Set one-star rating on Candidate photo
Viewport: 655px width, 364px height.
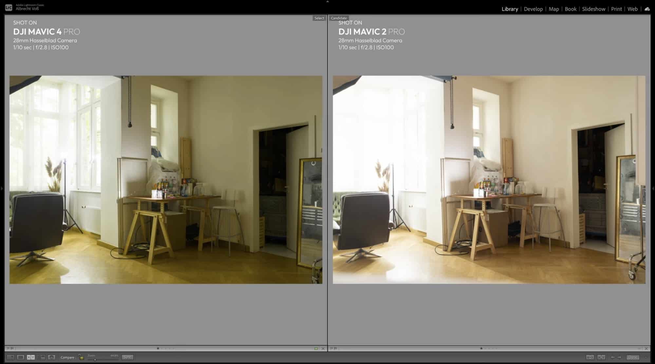point(481,348)
